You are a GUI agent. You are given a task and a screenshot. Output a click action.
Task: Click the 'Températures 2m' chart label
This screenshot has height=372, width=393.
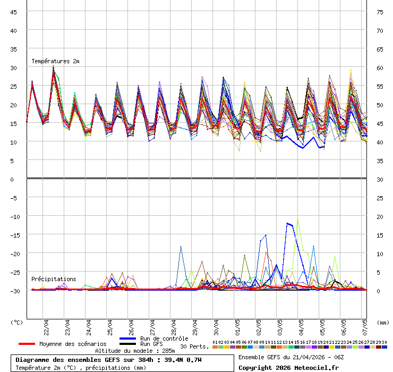coord(55,62)
